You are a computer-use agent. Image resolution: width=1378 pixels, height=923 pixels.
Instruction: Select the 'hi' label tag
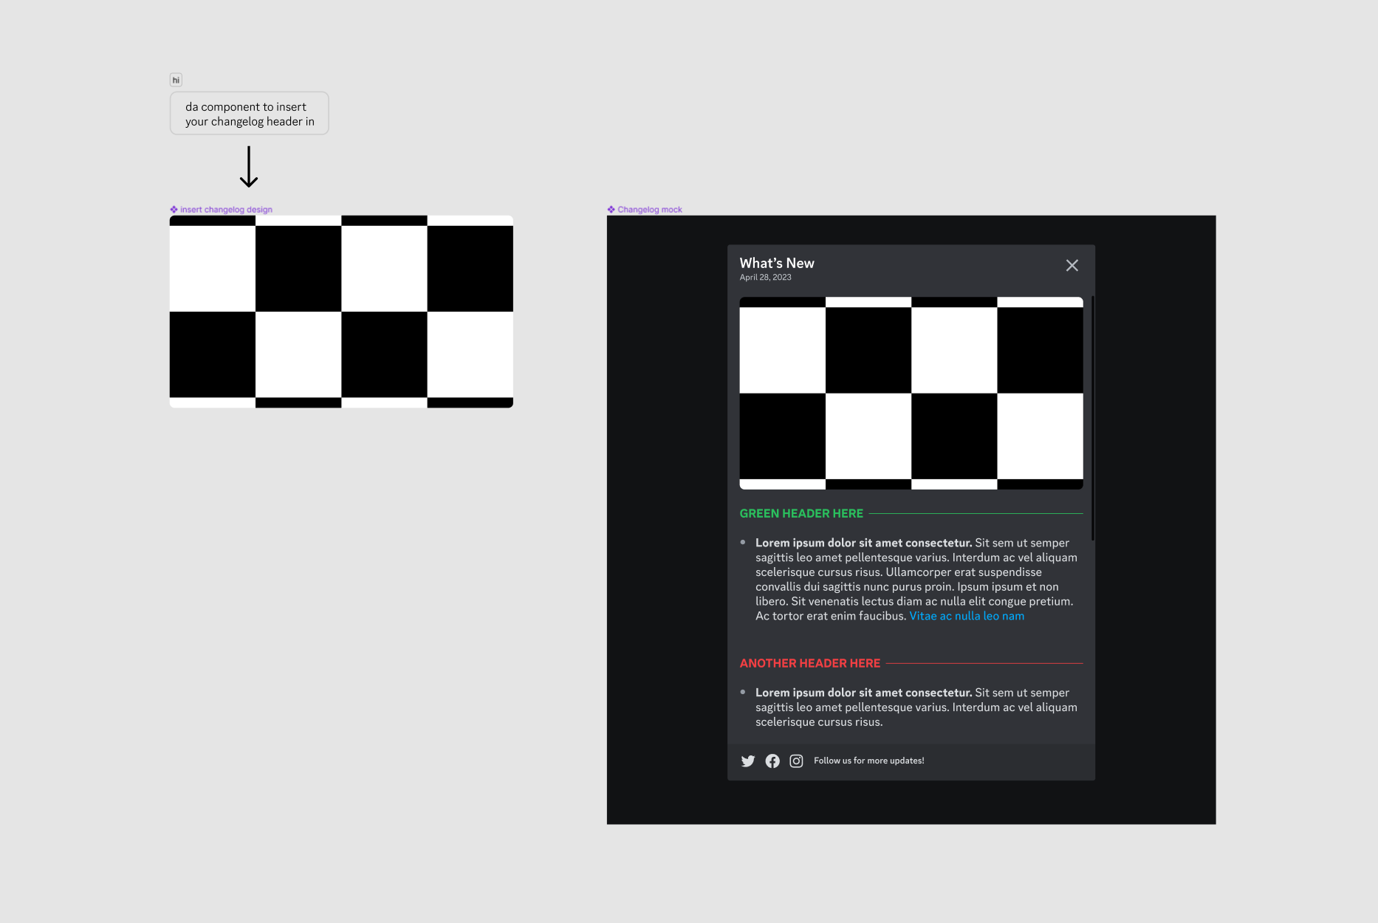click(176, 80)
